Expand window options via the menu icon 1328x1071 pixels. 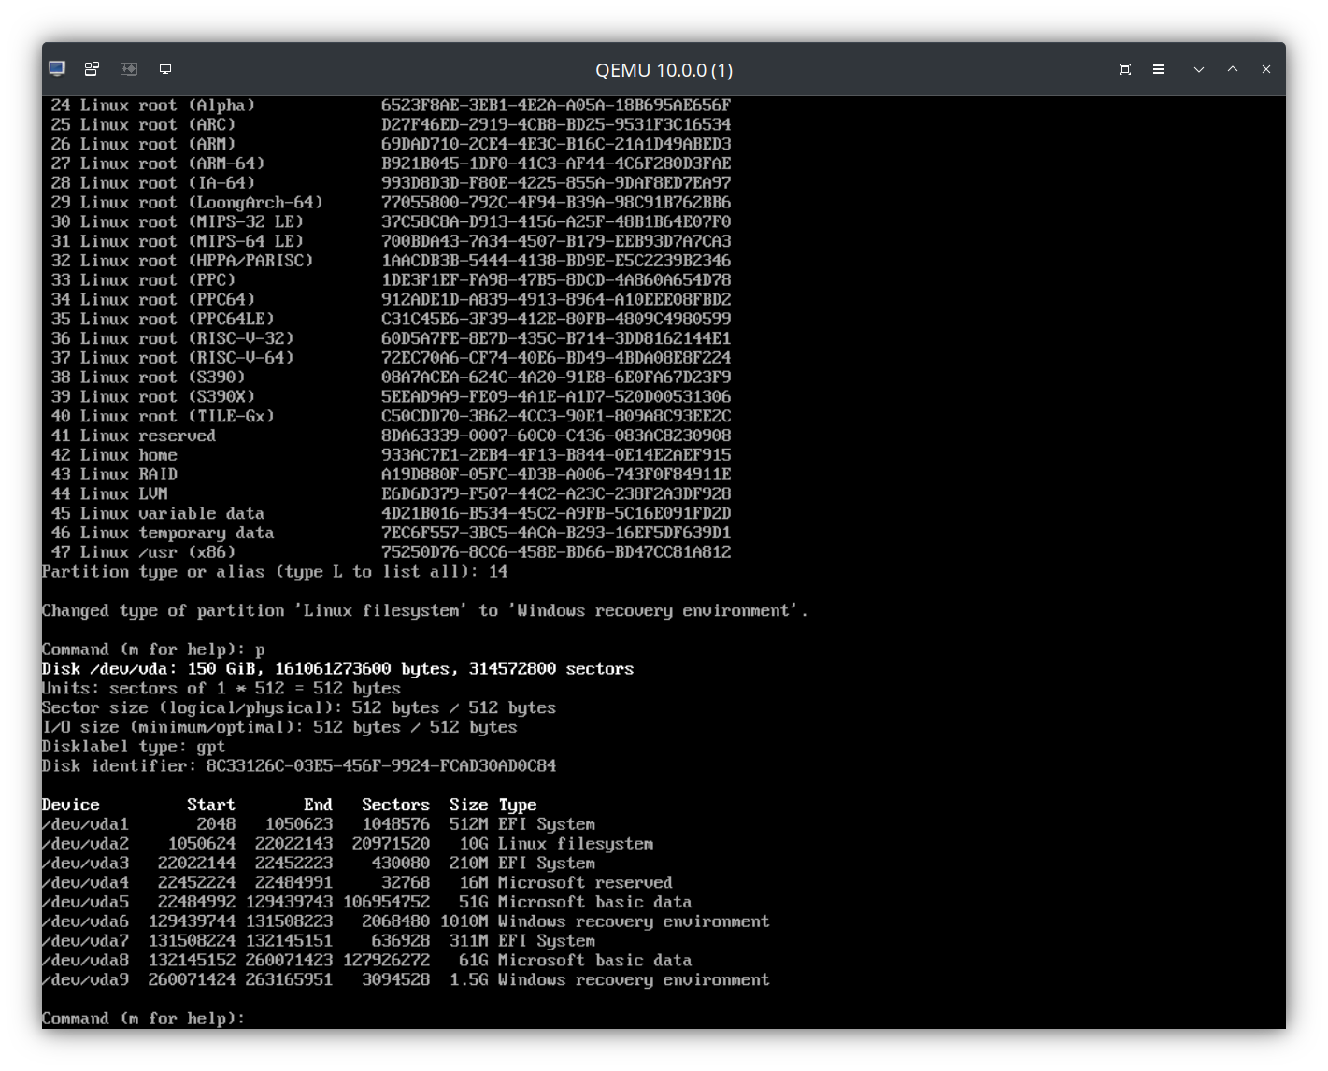point(1159,68)
